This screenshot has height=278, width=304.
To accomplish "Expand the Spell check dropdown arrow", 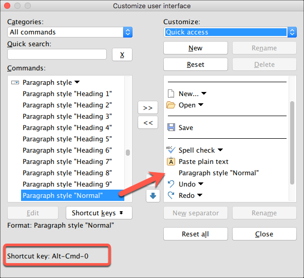I will pyautogui.click(x=220, y=150).
